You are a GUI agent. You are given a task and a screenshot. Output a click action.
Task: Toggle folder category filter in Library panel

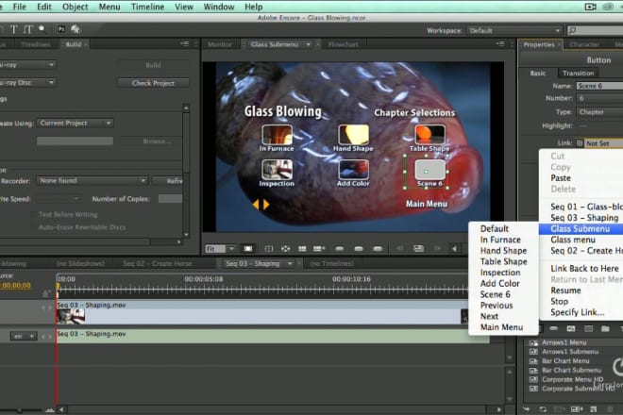(x=605, y=329)
